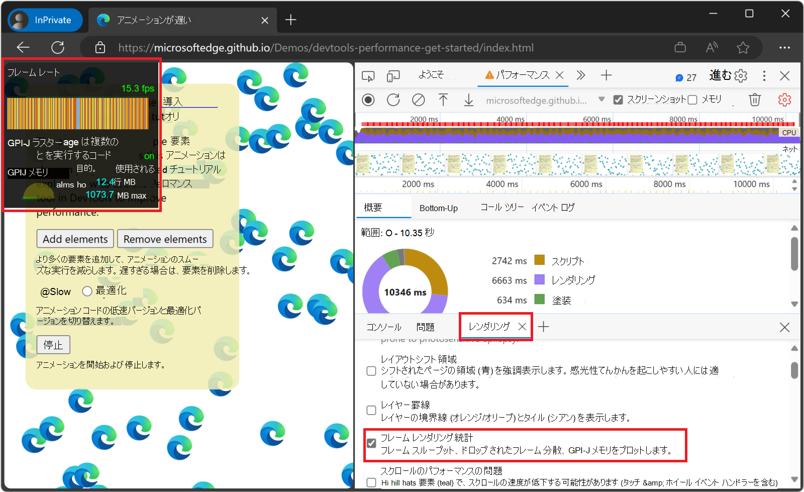This screenshot has width=804, height=492.
Task: Toggle the スクリーンショット checkbox
Action: tap(618, 100)
